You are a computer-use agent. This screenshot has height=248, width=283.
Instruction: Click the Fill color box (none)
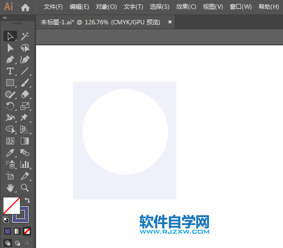click(12, 206)
